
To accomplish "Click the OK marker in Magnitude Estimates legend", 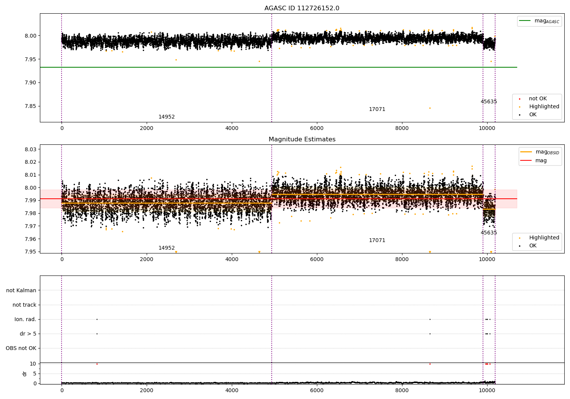I will (519, 246).
